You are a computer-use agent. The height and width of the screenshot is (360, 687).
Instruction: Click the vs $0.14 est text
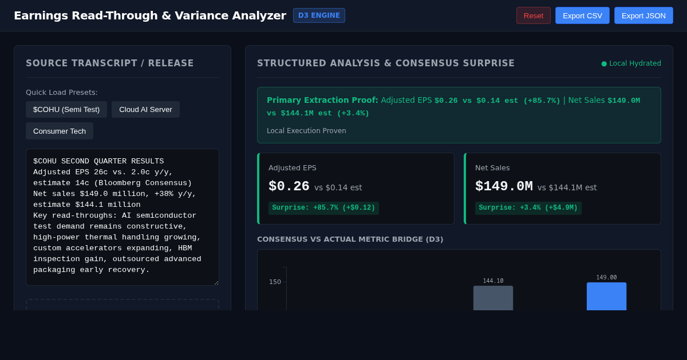(338, 187)
